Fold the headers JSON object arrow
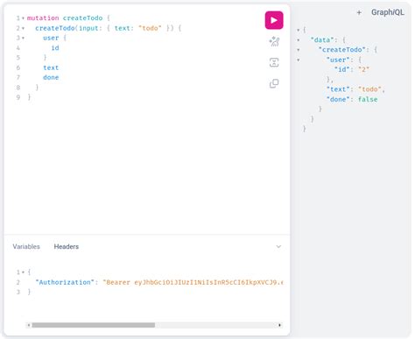This screenshot has width=415, height=339. coord(23,272)
